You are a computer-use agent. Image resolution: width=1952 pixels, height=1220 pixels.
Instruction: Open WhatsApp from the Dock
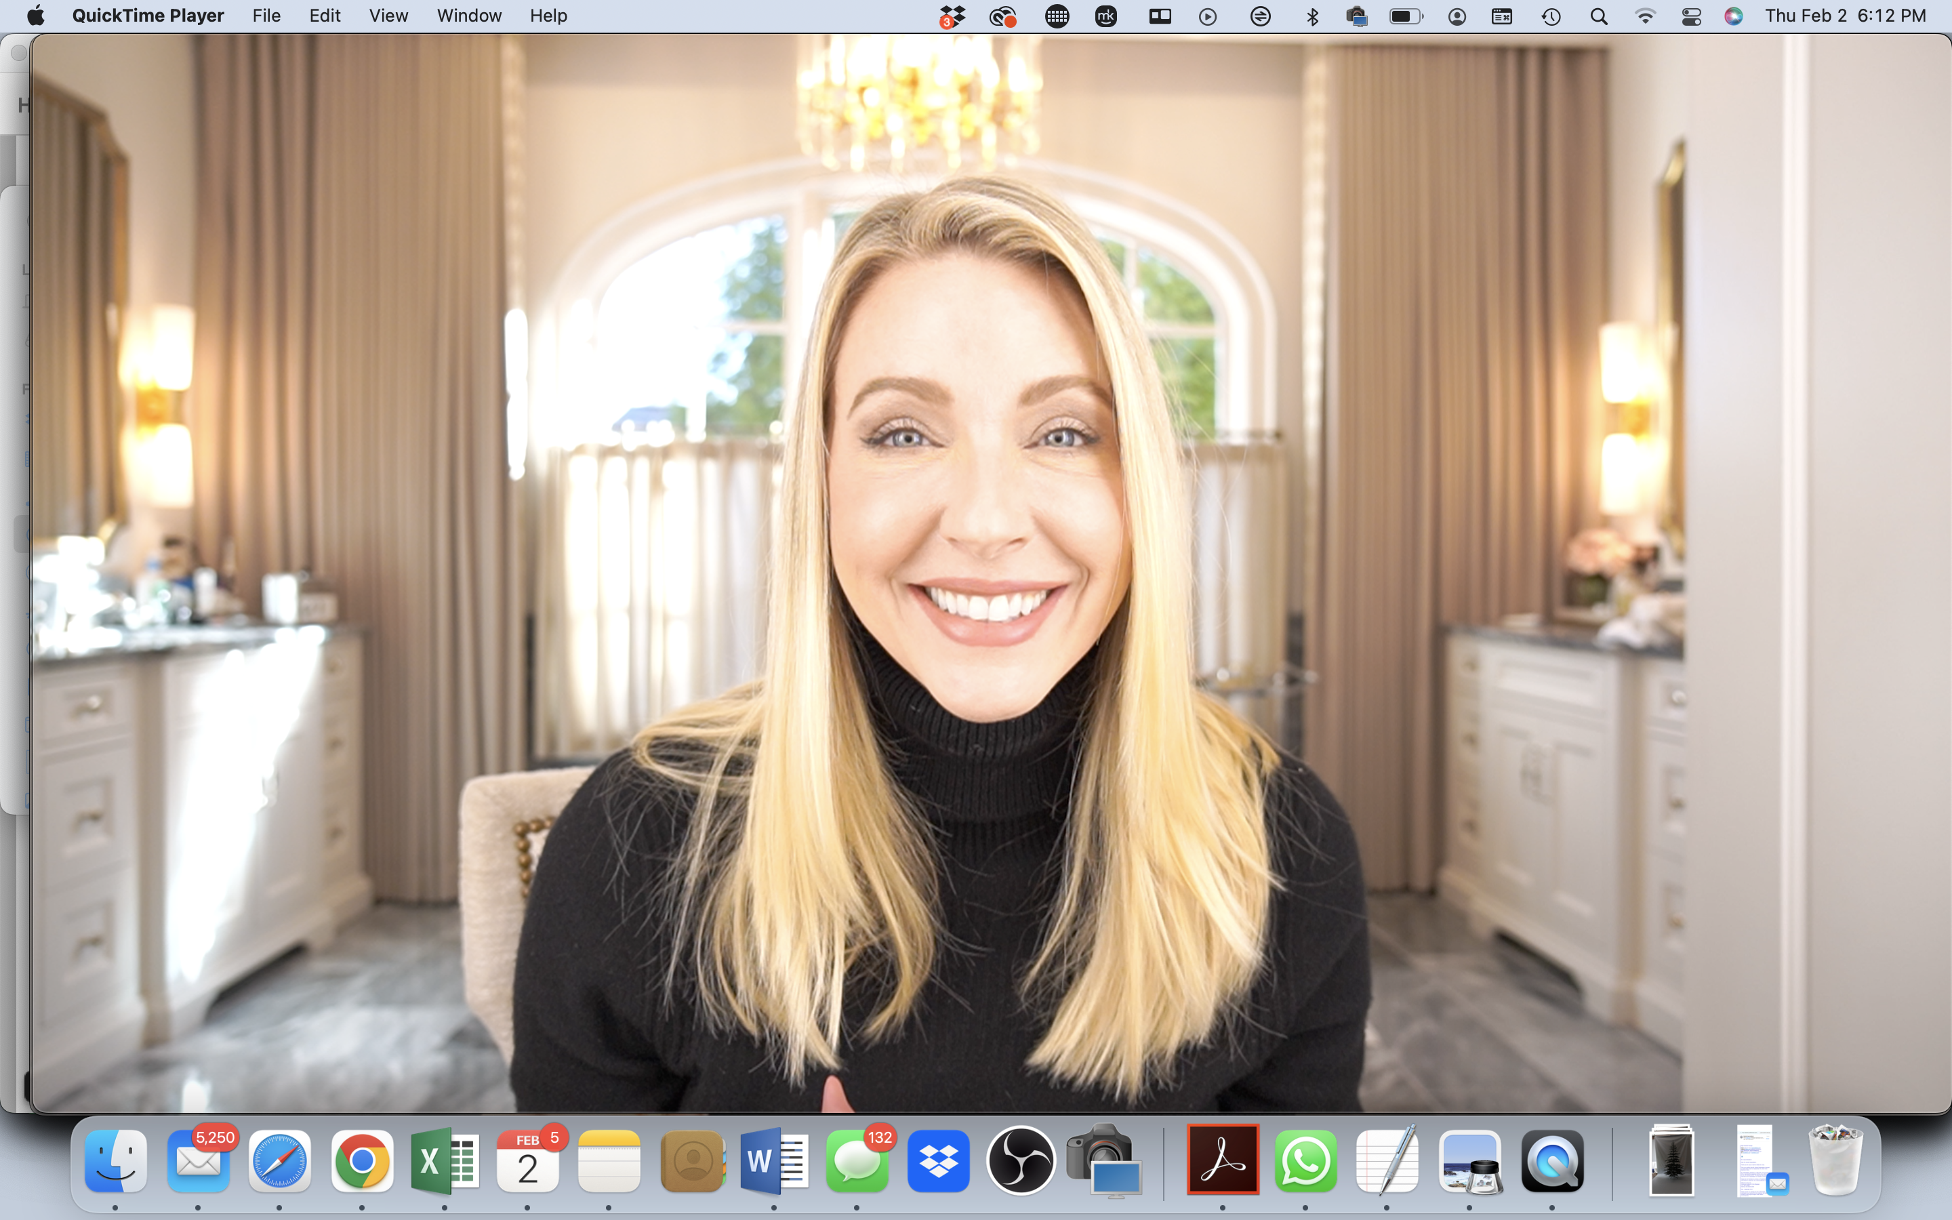(1305, 1161)
